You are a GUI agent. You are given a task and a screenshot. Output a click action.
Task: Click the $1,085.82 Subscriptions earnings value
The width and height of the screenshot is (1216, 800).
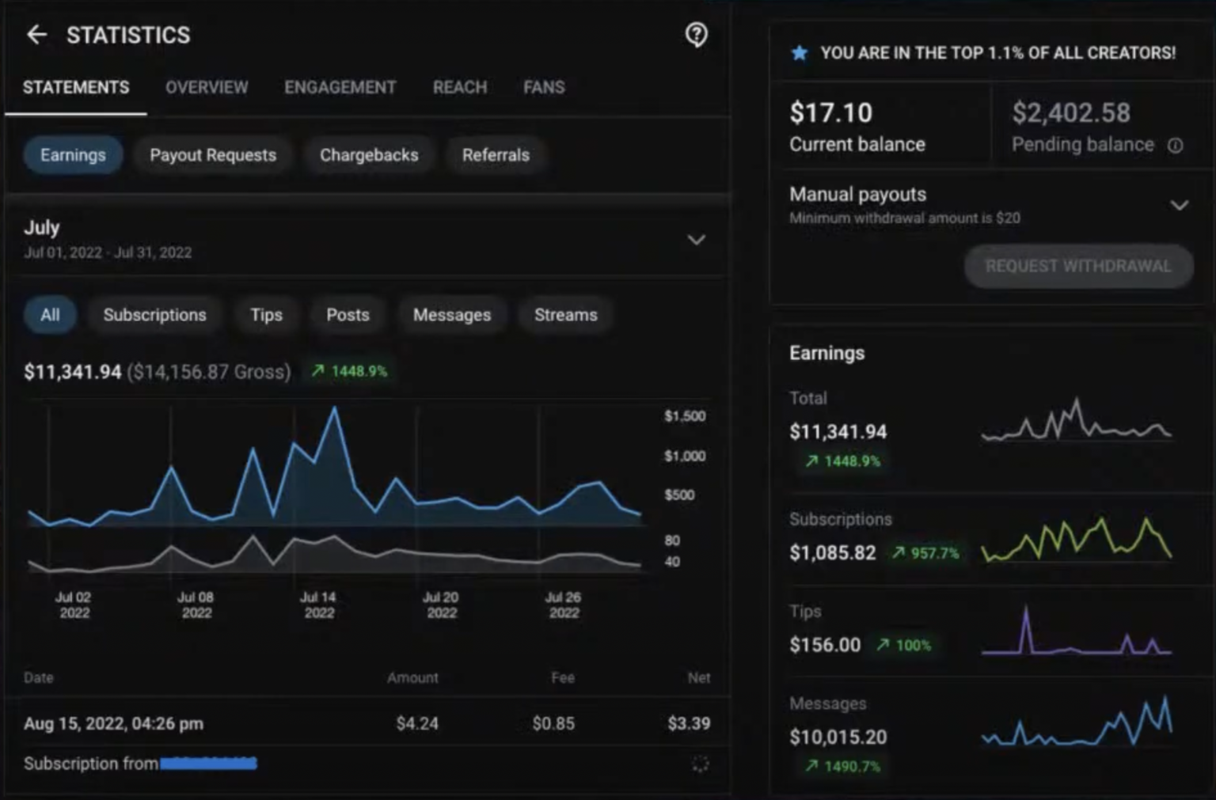833,552
